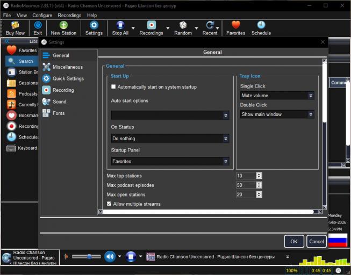Image resolution: width=351 pixels, height=275 pixels.
Task: Click the Recent toolbar icon
Action: tap(210, 28)
